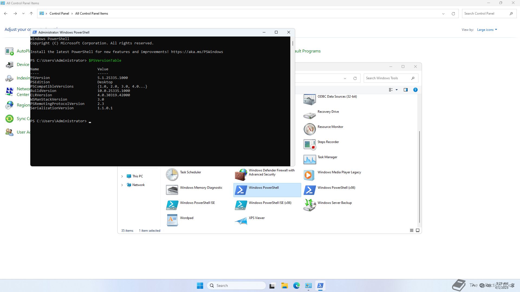
Task: Open the View by Large icons dropdown
Action: (x=487, y=30)
